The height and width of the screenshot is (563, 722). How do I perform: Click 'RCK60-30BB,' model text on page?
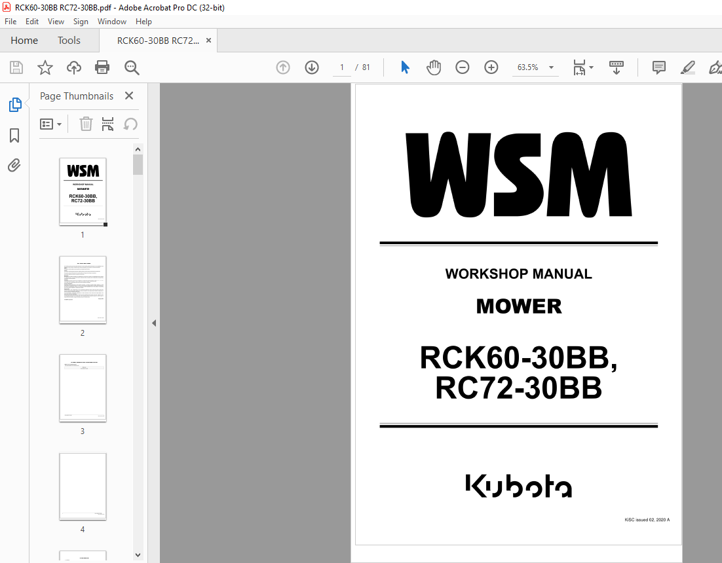(518, 357)
